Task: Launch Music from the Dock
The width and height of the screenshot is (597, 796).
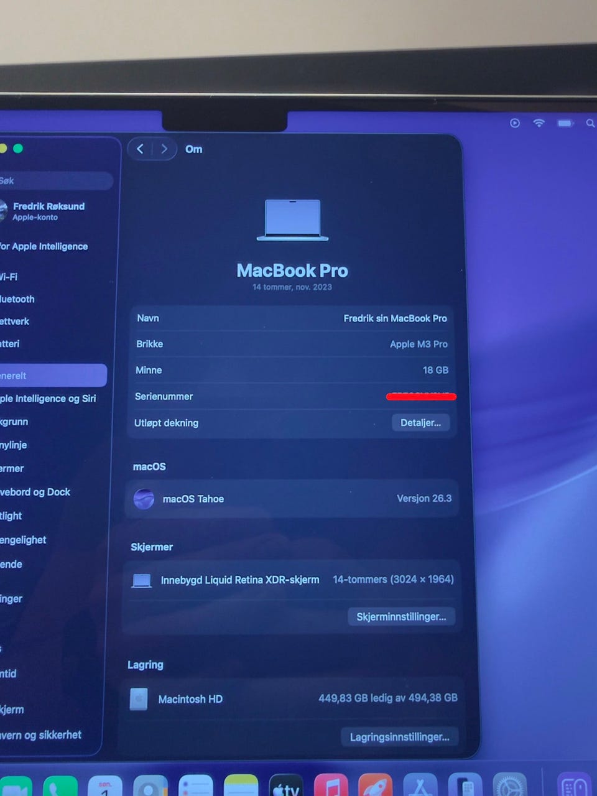Action: (x=331, y=785)
